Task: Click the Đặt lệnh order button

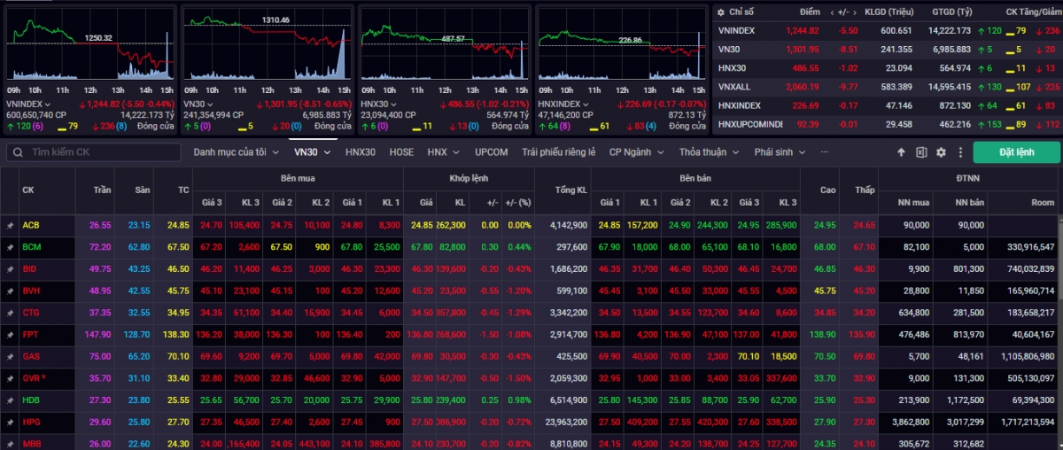Action: [1016, 152]
